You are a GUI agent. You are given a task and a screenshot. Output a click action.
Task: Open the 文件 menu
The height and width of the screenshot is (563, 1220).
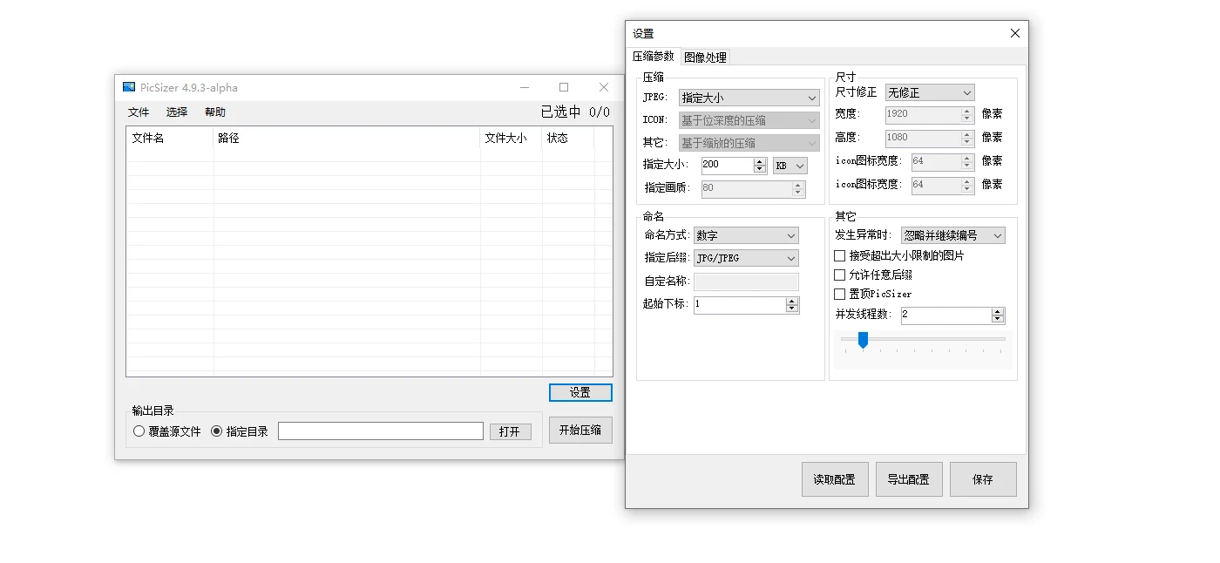pos(138,112)
